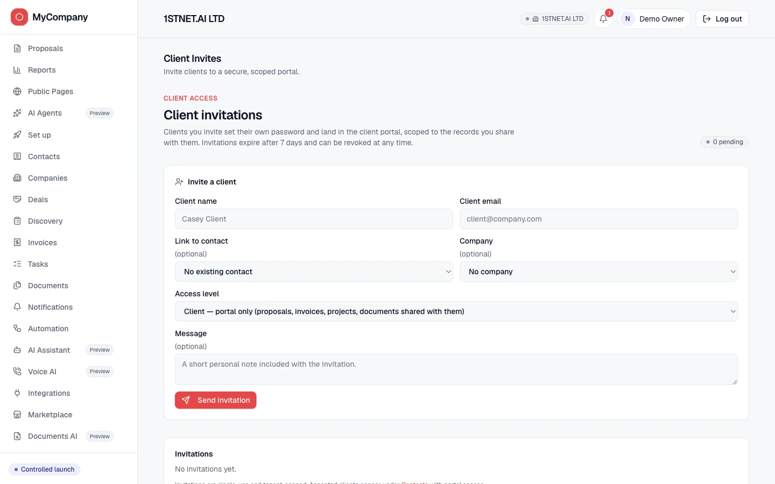Click the Reports bar chart icon
Viewport: 775px width, 484px height.
pos(17,70)
